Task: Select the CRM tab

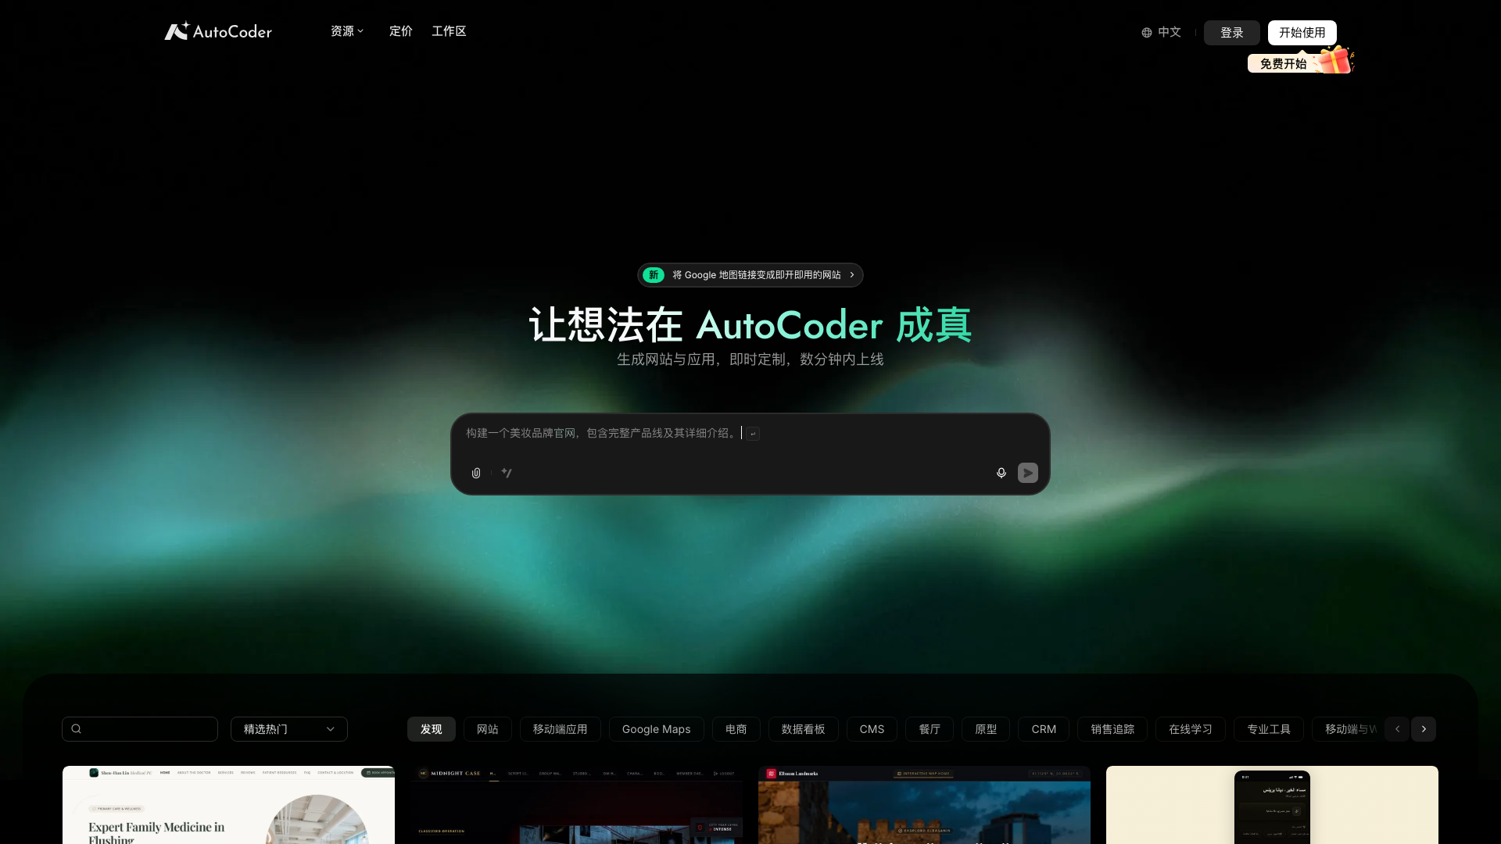Action: 1044,729
